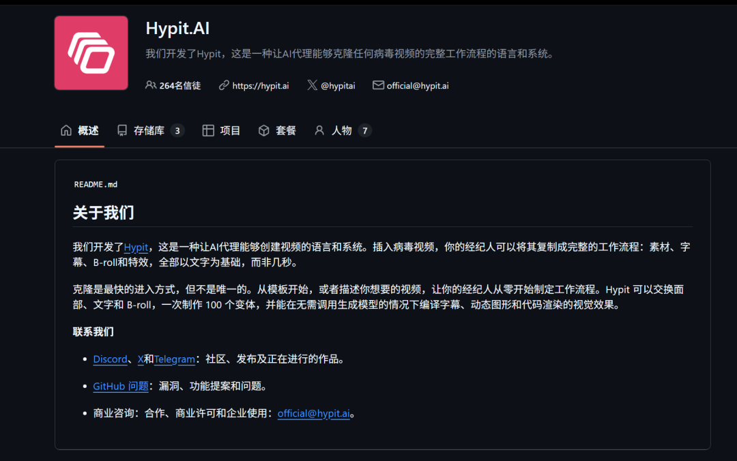Follow the Hypit link in README paragraph
This screenshot has height=461, width=737.
(136, 247)
